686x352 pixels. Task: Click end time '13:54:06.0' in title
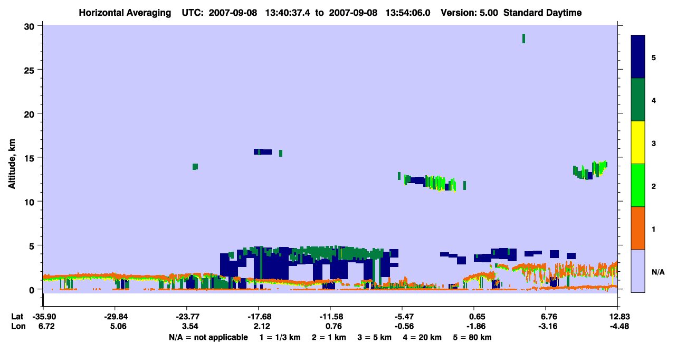point(408,13)
